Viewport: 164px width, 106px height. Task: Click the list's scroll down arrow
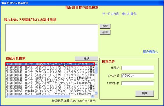click(x=96, y=93)
